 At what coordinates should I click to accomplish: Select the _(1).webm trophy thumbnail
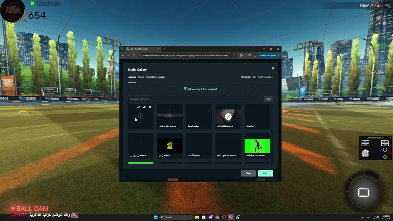pos(169,145)
